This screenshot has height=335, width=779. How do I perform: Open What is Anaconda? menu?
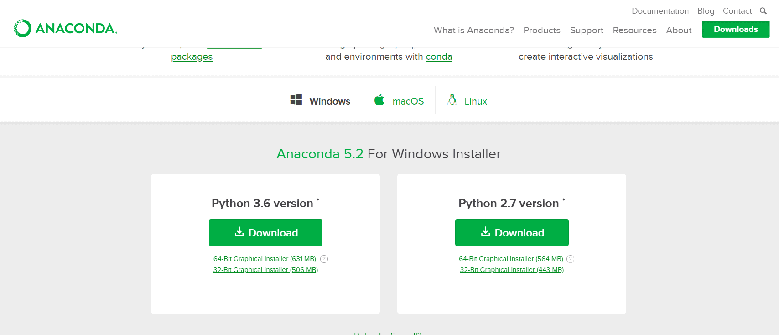pyautogui.click(x=473, y=30)
